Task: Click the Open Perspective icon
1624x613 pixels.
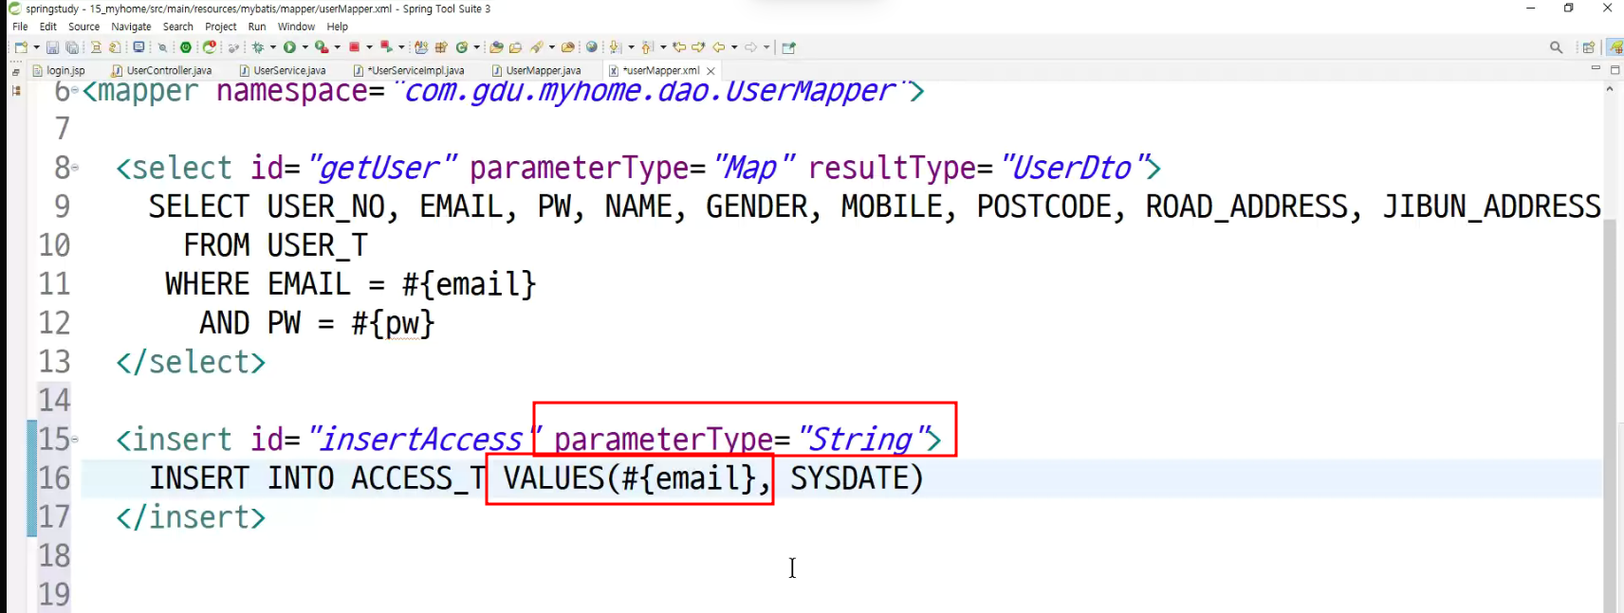Action: [x=1588, y=47]
